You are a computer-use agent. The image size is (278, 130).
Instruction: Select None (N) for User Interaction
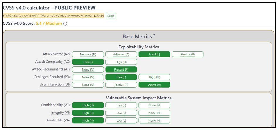[88, 85]
